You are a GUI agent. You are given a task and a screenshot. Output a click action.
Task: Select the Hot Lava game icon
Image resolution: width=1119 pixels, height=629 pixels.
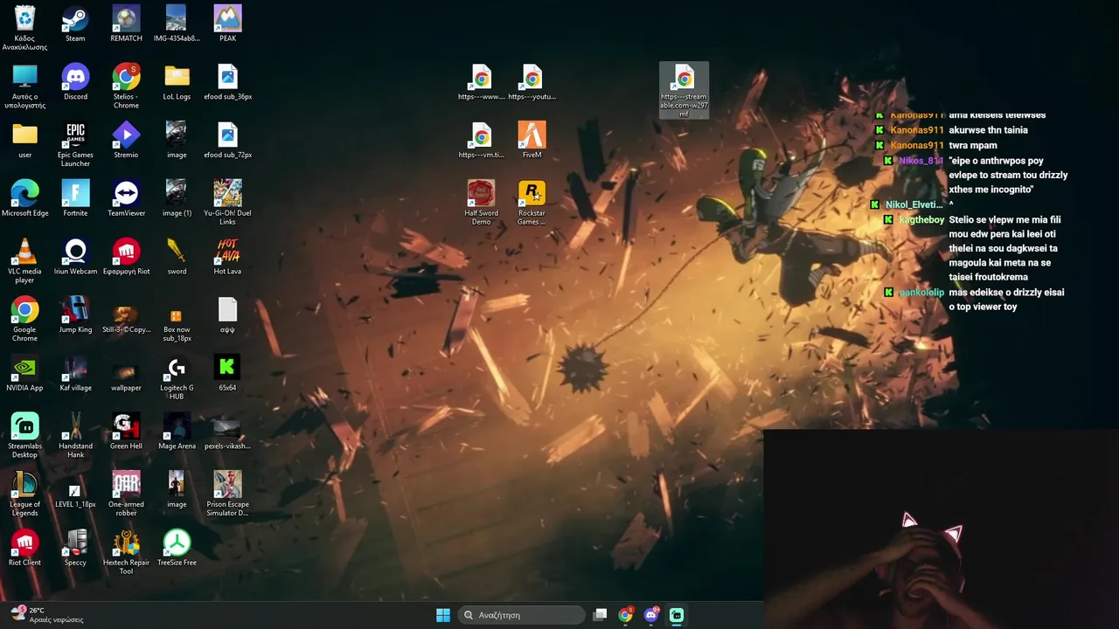227,257
